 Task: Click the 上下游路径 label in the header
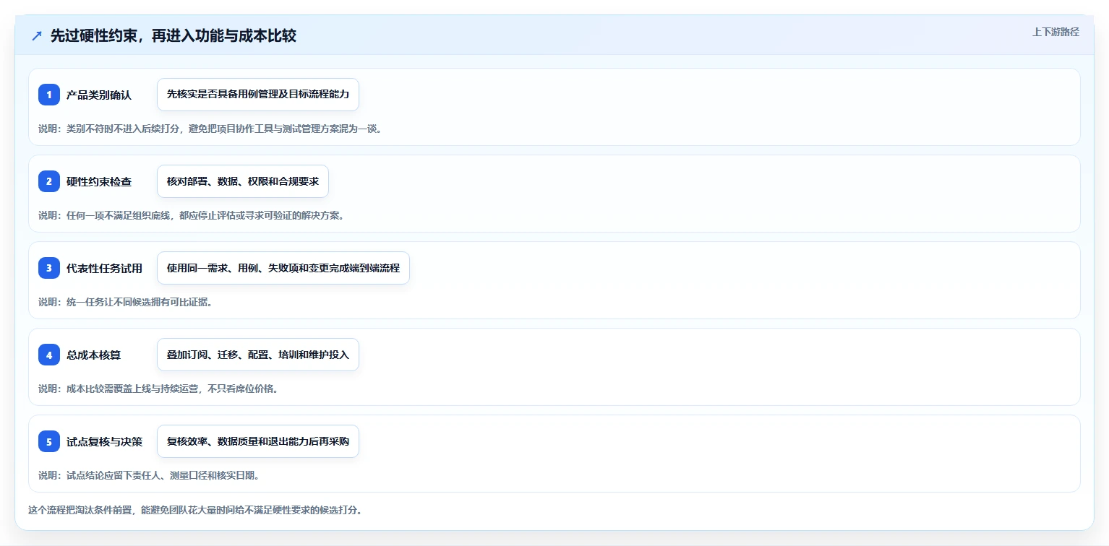pos(1056,32)
